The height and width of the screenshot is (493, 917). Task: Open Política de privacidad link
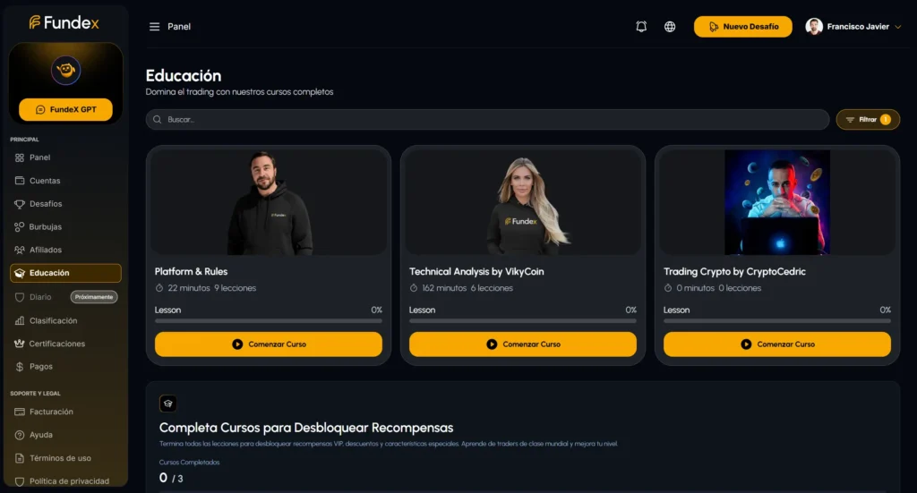click(69, 481)
